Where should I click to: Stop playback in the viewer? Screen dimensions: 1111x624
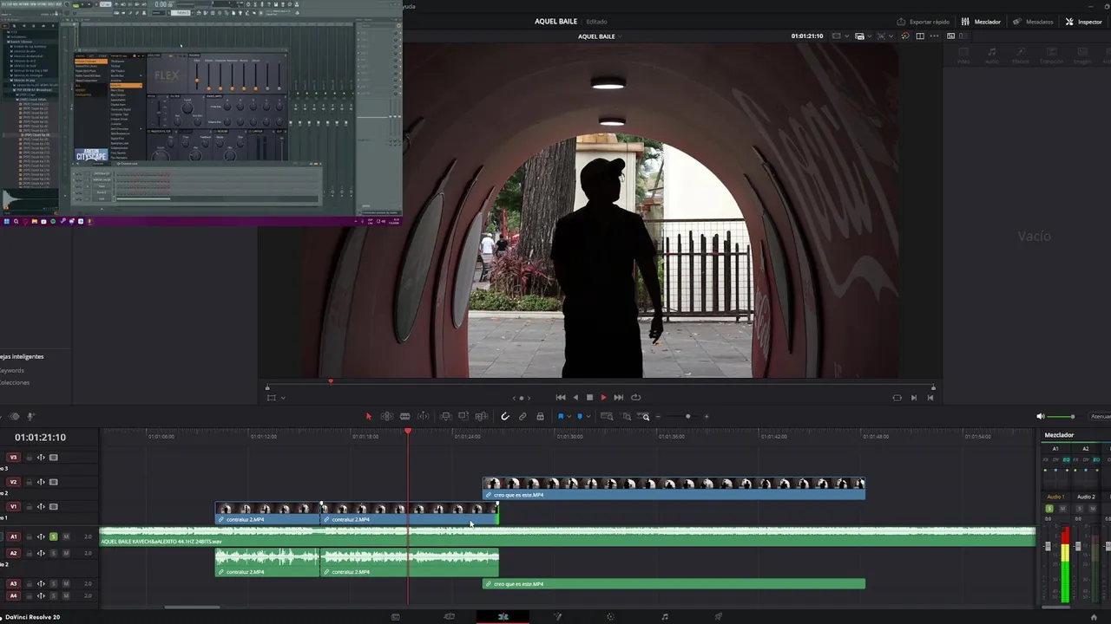coord(589,397)
